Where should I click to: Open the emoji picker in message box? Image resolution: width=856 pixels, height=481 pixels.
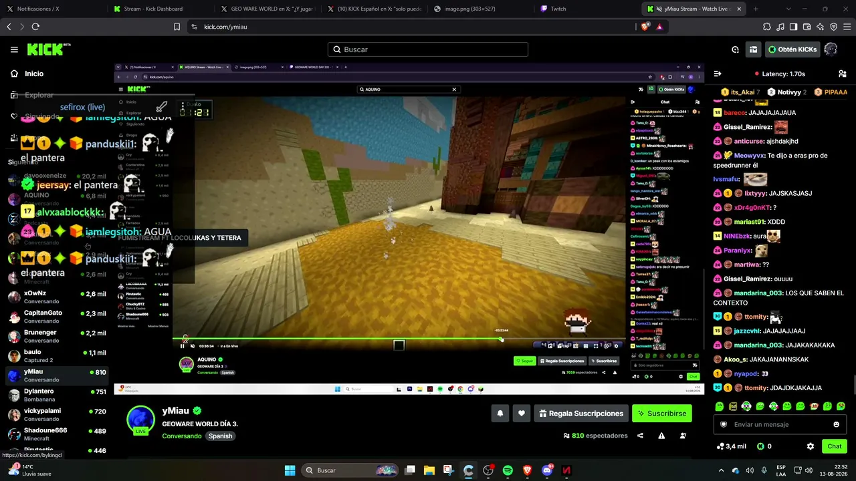[836, 424]
